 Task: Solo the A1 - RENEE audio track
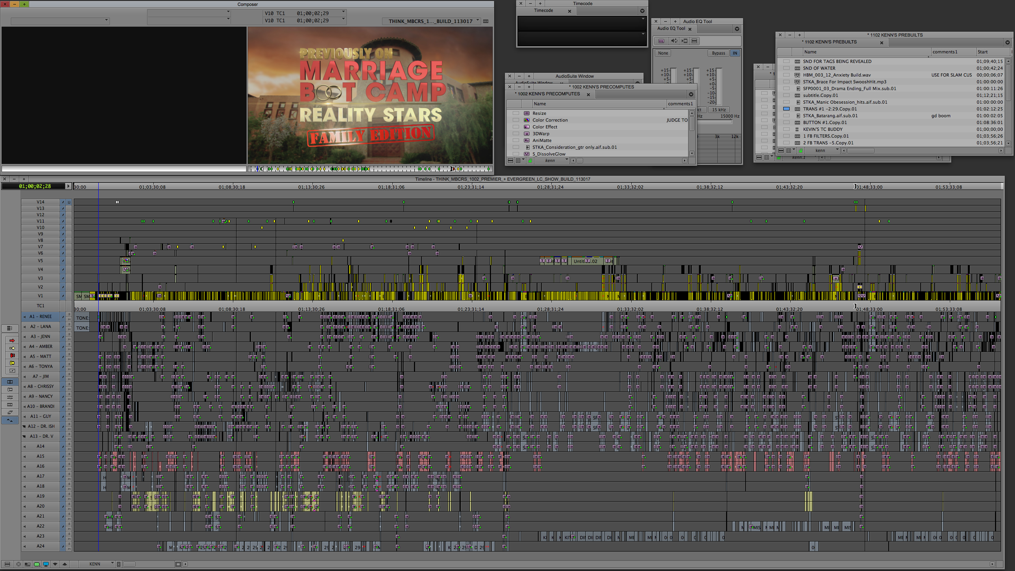pyautogui.click(x=69, y=314)
